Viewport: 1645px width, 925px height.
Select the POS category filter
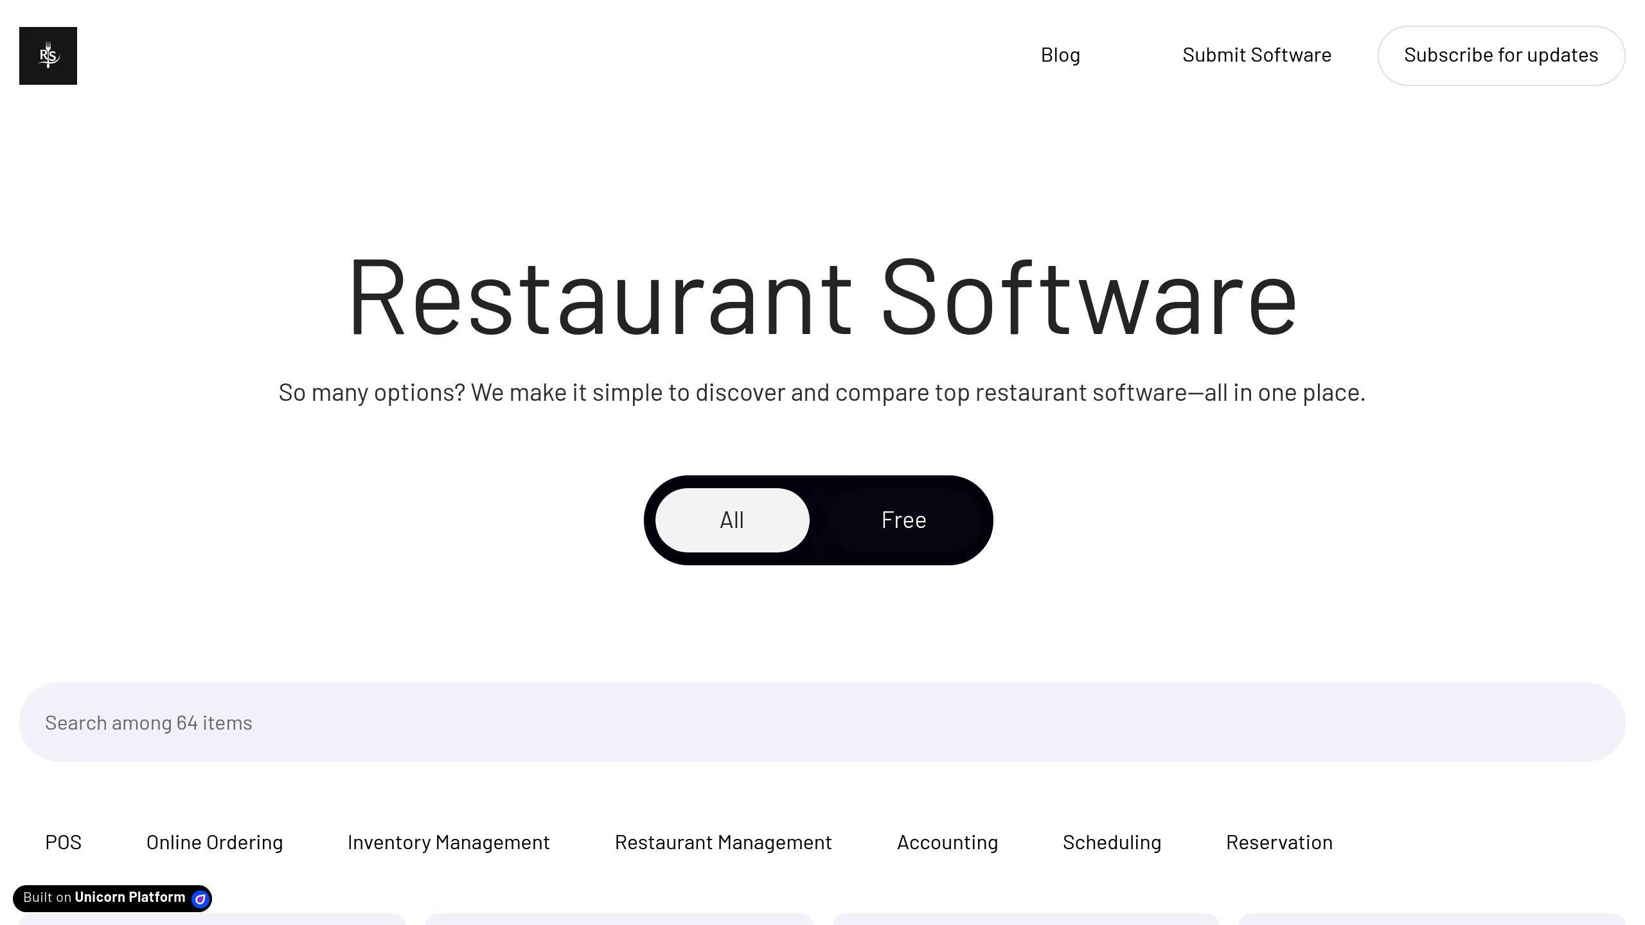pos(63,841)
